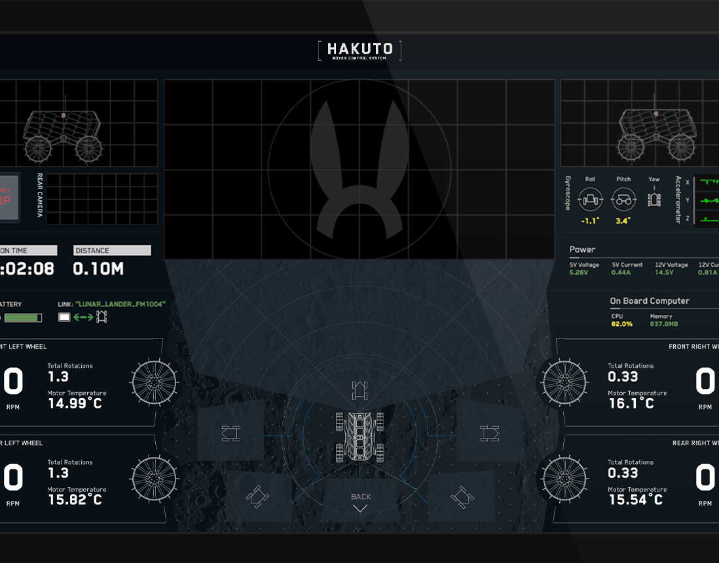This screenshot has height=563, width=719.
Task: Click the Roll value -1.1°
Action: [x=590, y=221]
